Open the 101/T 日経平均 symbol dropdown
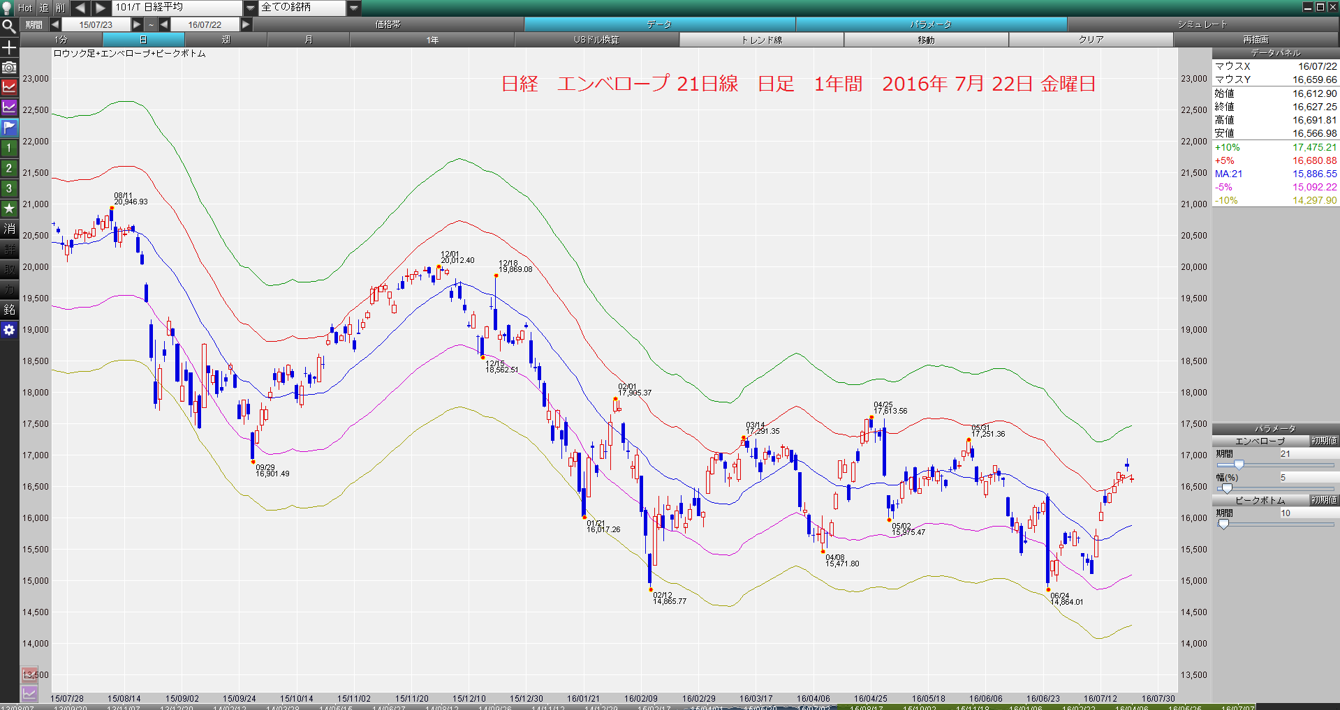The height and width of the screenshot is (710, 1340). pos(251,8)
